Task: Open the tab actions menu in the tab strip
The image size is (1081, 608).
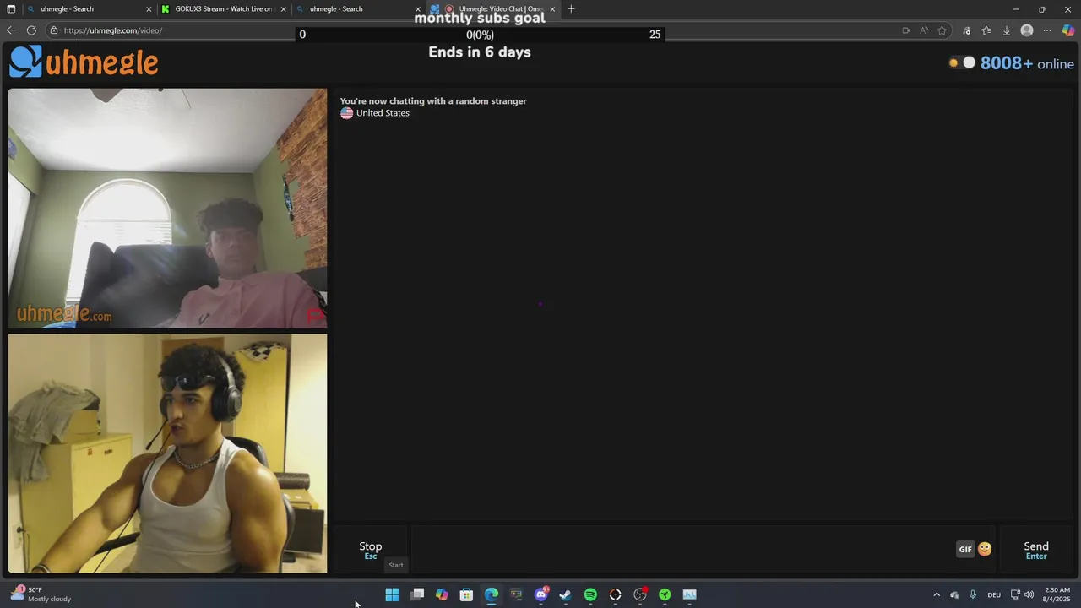Action: click(11, 9)
